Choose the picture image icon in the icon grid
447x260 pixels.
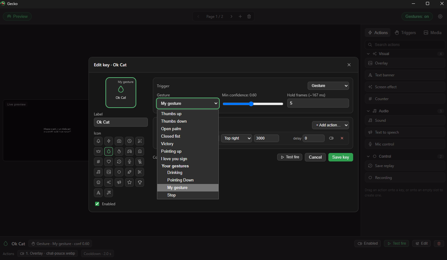(109, 172)
